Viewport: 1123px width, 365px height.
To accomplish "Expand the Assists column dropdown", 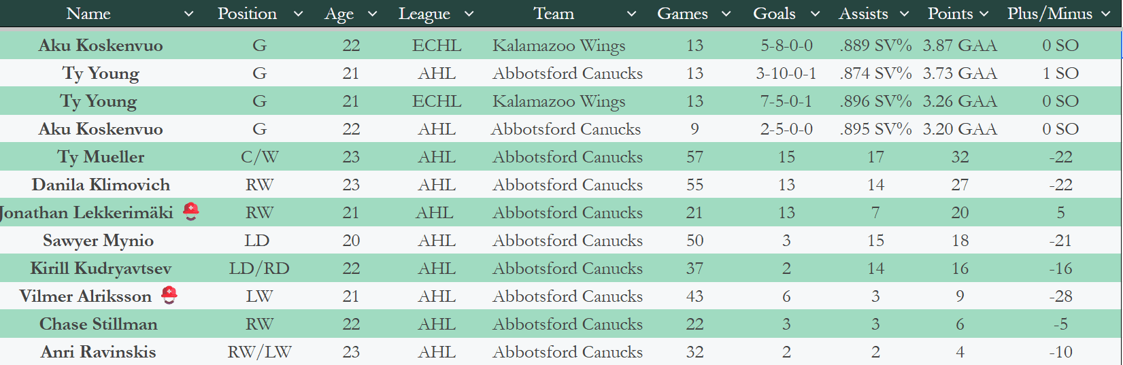I will pyautogui.click(x=904, y=14).
